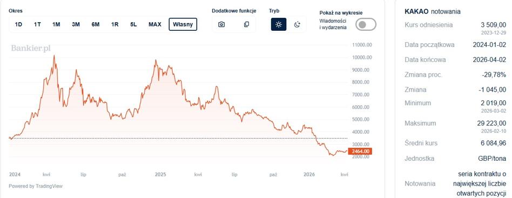512x198 pixels.
Task: Select the MAX period
Action: (155, 24)
